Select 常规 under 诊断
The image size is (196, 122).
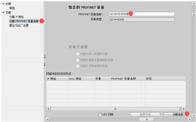pyautogui.click(x=12, y=8)
